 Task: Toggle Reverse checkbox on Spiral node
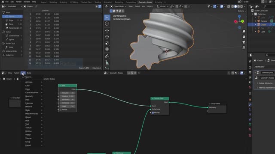tap(61, 110)
